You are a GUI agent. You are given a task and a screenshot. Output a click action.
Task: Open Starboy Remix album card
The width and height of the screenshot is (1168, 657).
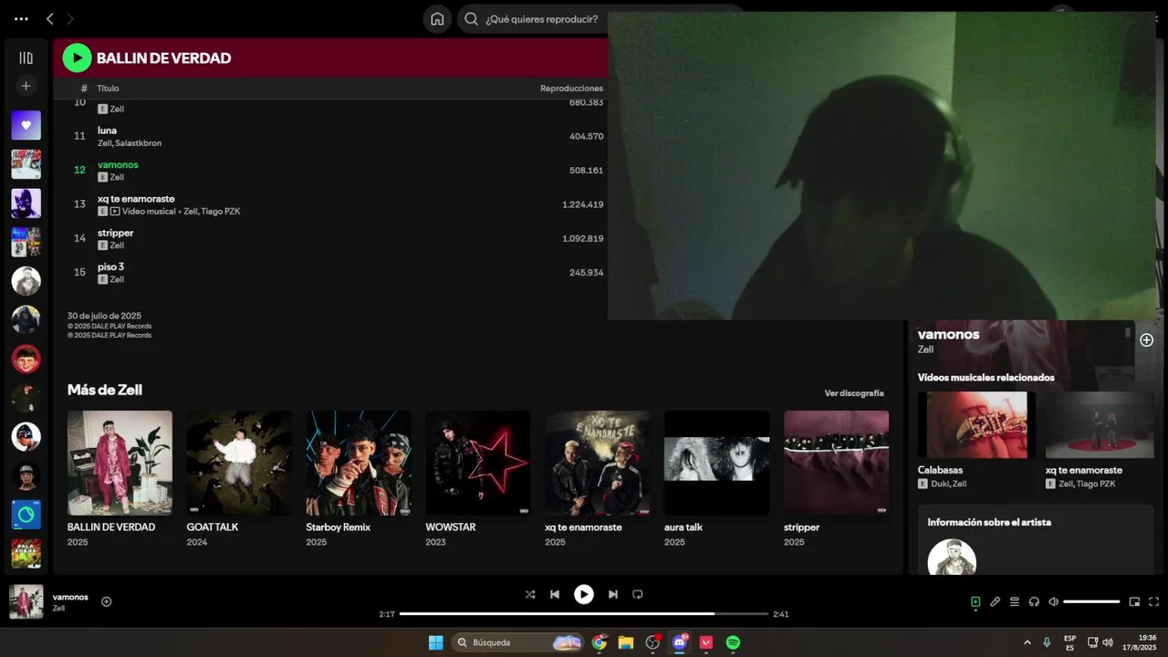coord(359,480)
